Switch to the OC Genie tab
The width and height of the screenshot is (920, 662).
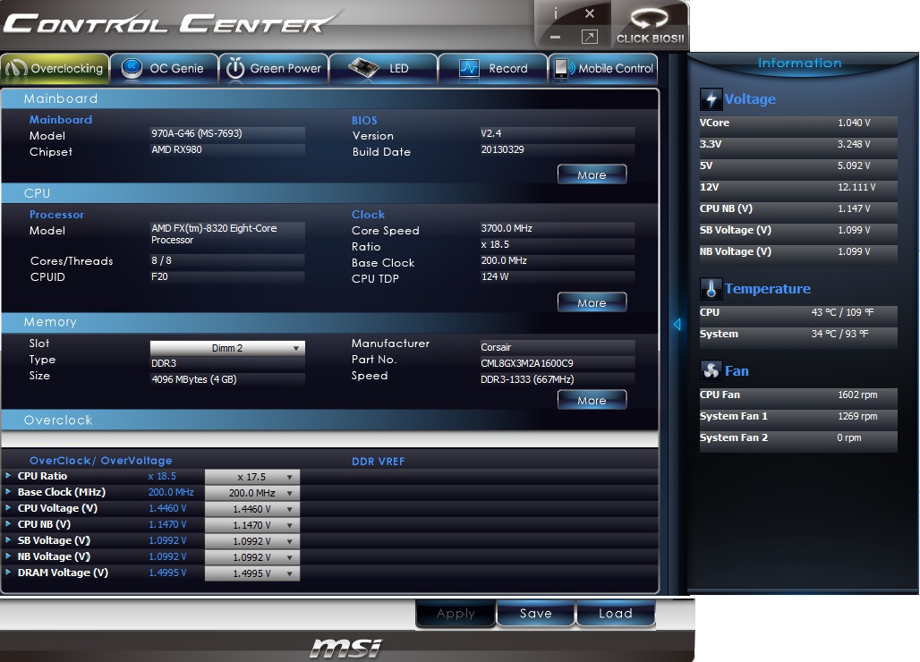(164, 69)
